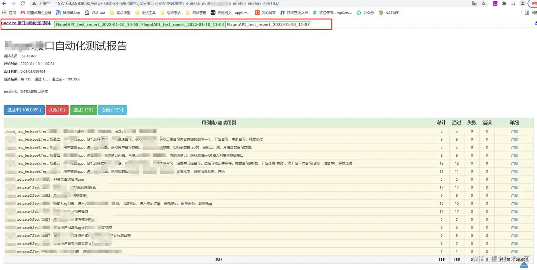
Task: Open the user profile avatar icon
Action: tap(522, 4)
